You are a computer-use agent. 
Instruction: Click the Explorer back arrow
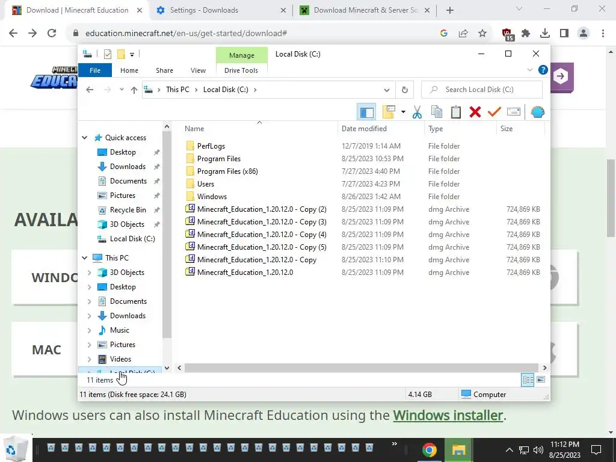pos(90,90)
